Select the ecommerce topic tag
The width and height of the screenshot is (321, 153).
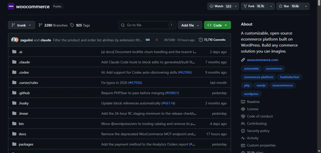click(274, 69)
